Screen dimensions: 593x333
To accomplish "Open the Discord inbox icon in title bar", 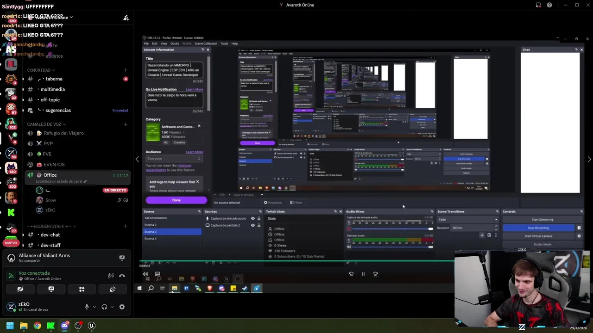I will 538,5.
